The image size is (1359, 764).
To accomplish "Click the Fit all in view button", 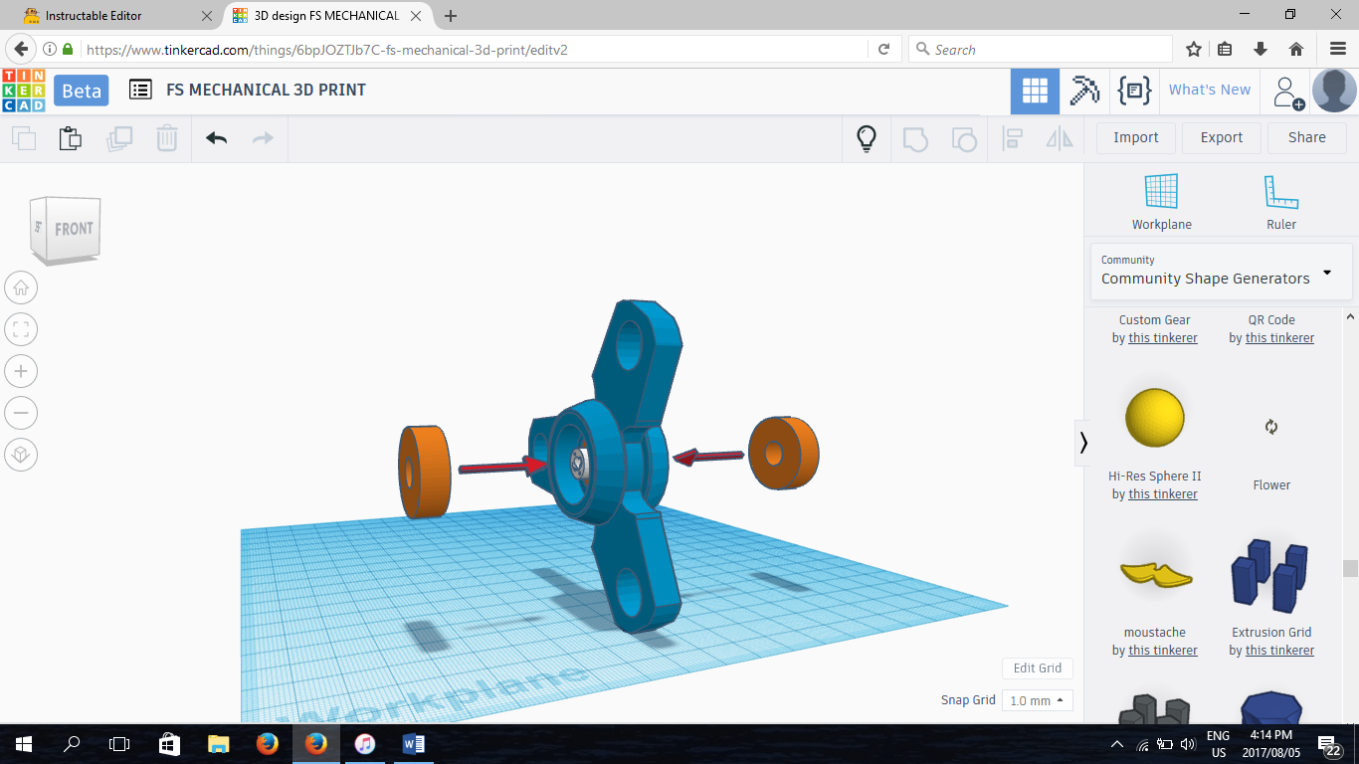I will (x=21, y=329).
